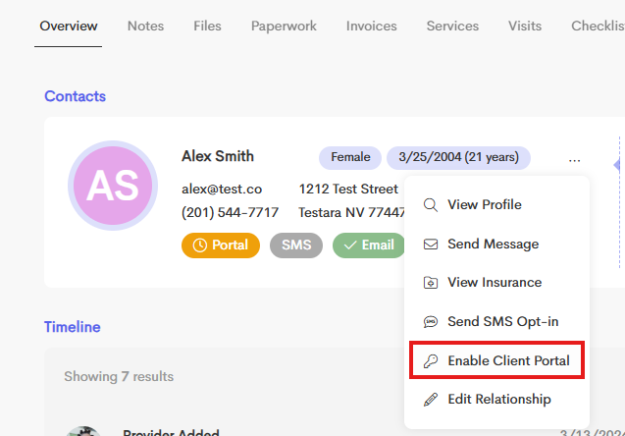Select the Alex Smith contact name

tap(218, 156)
